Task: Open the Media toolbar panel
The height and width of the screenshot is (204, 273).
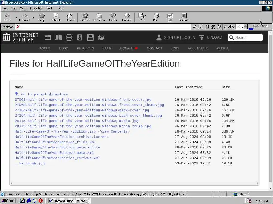Action: click(113, 17)
